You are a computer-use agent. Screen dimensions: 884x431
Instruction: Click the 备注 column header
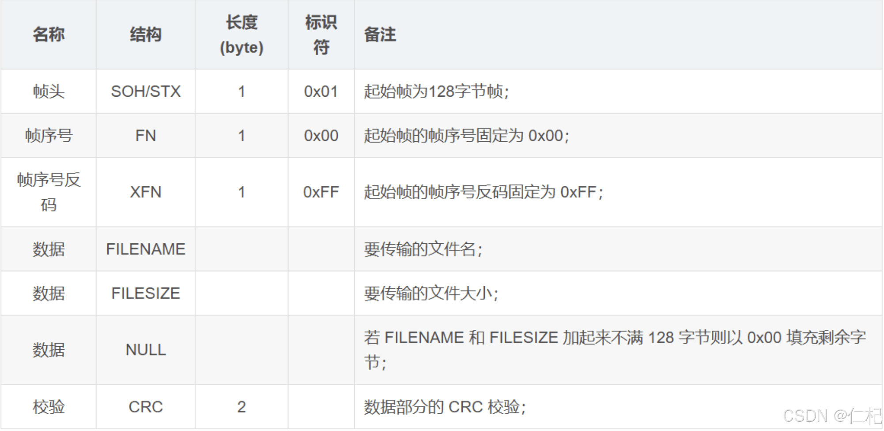[380, 34]
